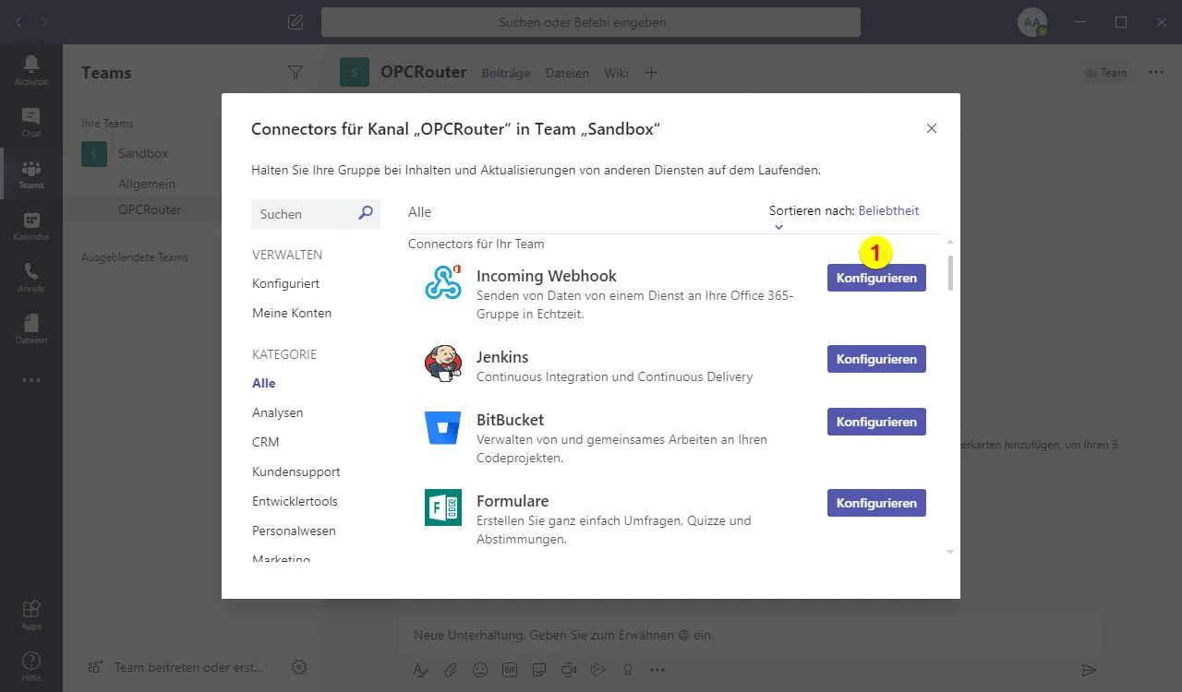Switch to the Beiträge tab
The width and height of the screenshot is (1182, 692).
click(506, 73)
